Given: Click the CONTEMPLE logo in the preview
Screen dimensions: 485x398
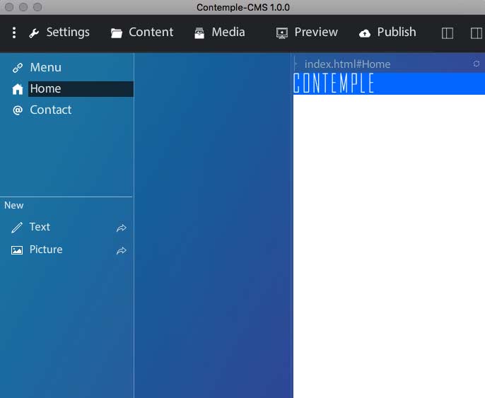Looking at the screenshot, I should 334,83.
